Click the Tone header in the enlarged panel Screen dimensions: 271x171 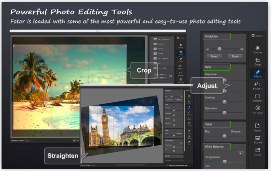217,67
